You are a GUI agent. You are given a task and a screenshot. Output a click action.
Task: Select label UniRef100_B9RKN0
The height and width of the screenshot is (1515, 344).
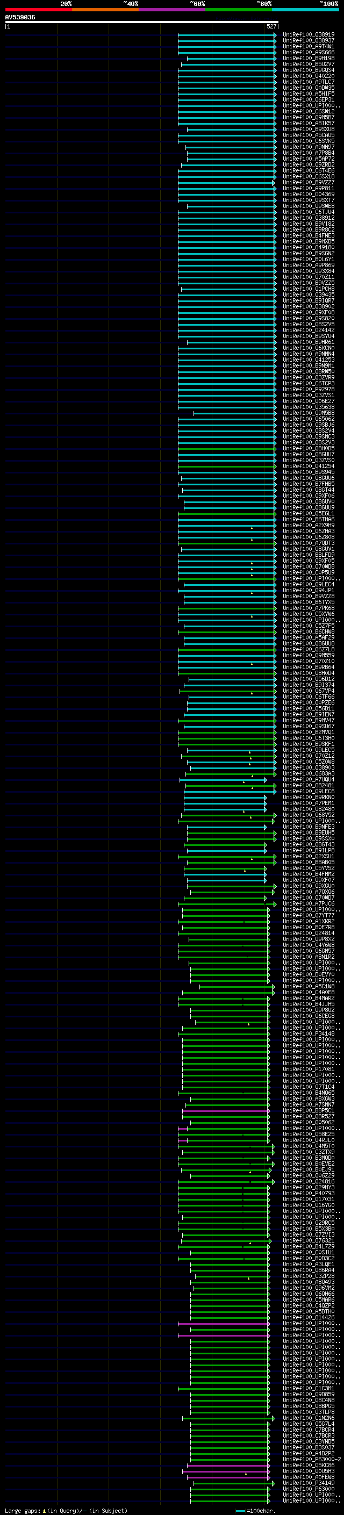tap(308, 797)
